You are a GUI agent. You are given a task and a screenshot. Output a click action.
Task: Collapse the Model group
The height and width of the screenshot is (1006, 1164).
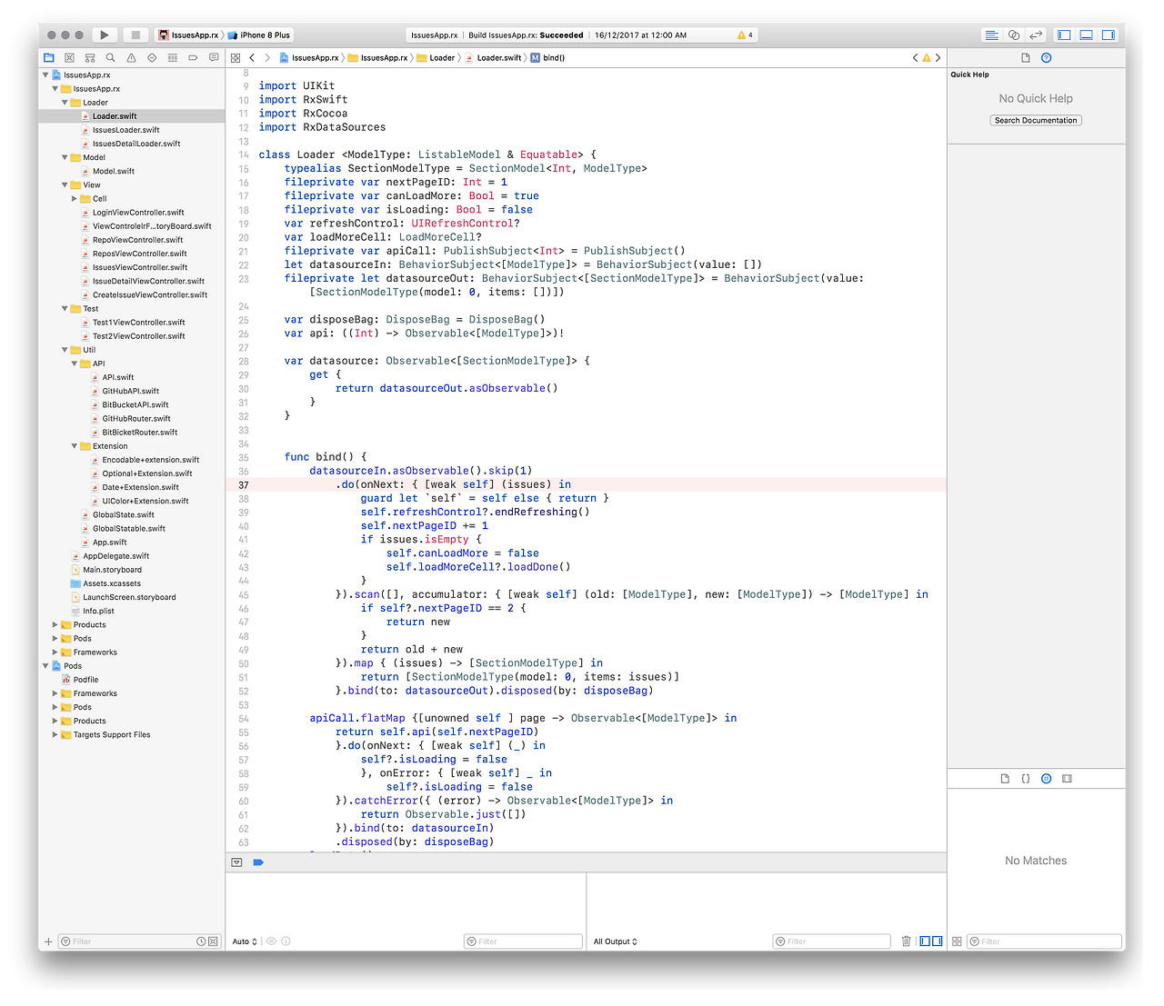pos(65,157)
